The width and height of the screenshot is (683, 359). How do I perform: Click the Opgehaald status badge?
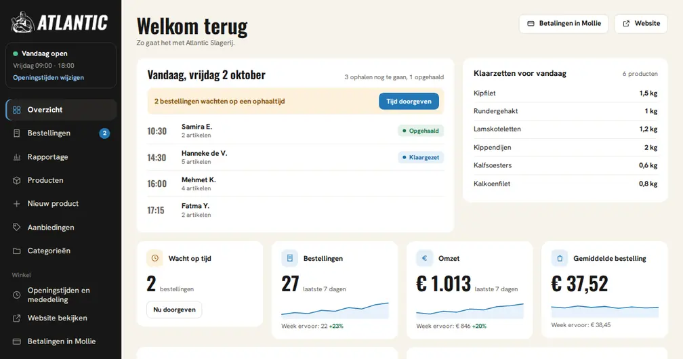[420, 131]
